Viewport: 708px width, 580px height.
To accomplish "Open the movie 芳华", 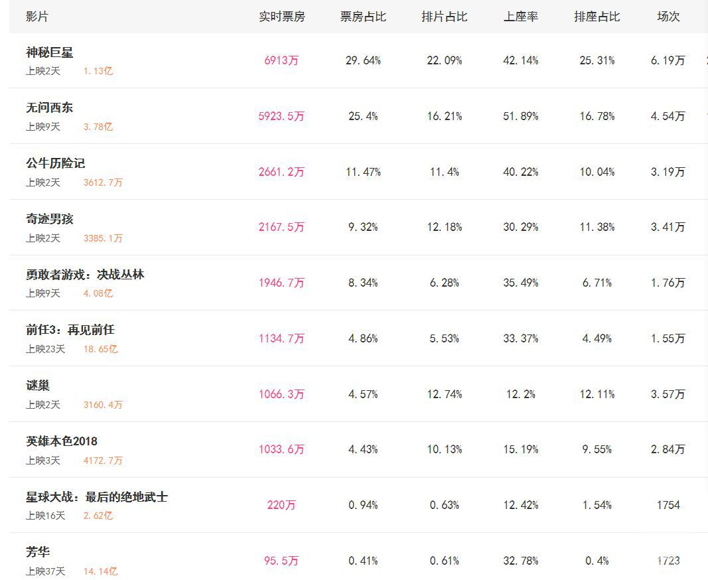I will coord(37,552).
